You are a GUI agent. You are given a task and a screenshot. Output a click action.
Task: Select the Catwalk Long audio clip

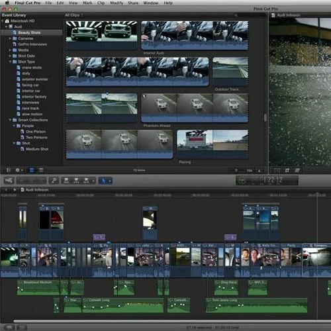(x=123, y=305)
